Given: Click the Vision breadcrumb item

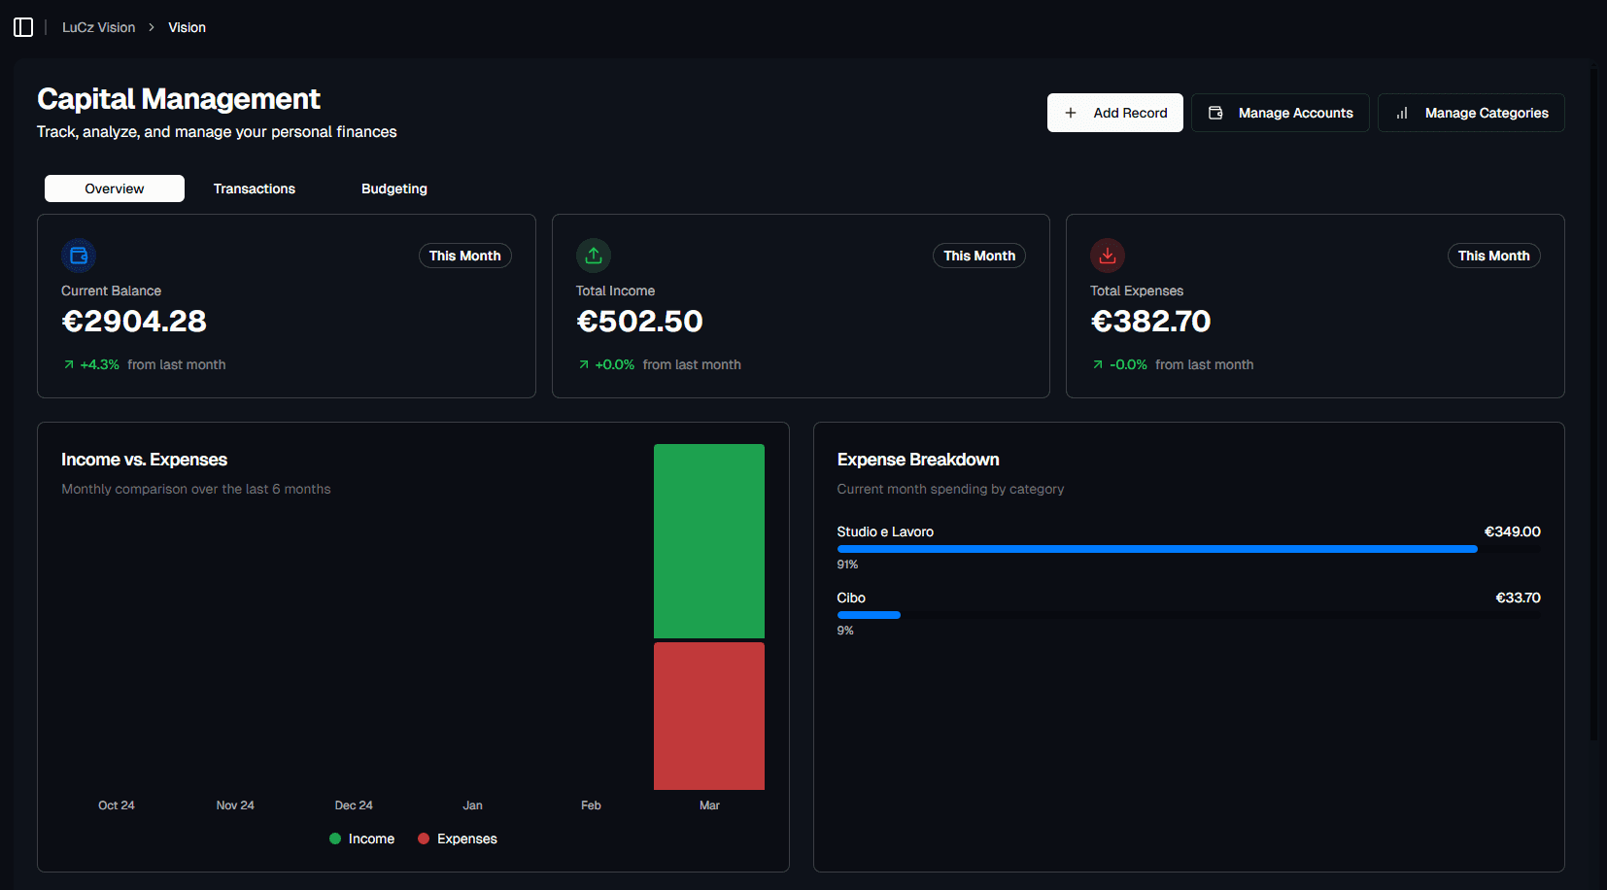Looking at the screenshot, I should [187, 27].
